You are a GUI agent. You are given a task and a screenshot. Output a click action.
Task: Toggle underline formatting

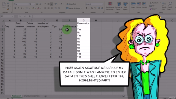click(x=21, y=8)
